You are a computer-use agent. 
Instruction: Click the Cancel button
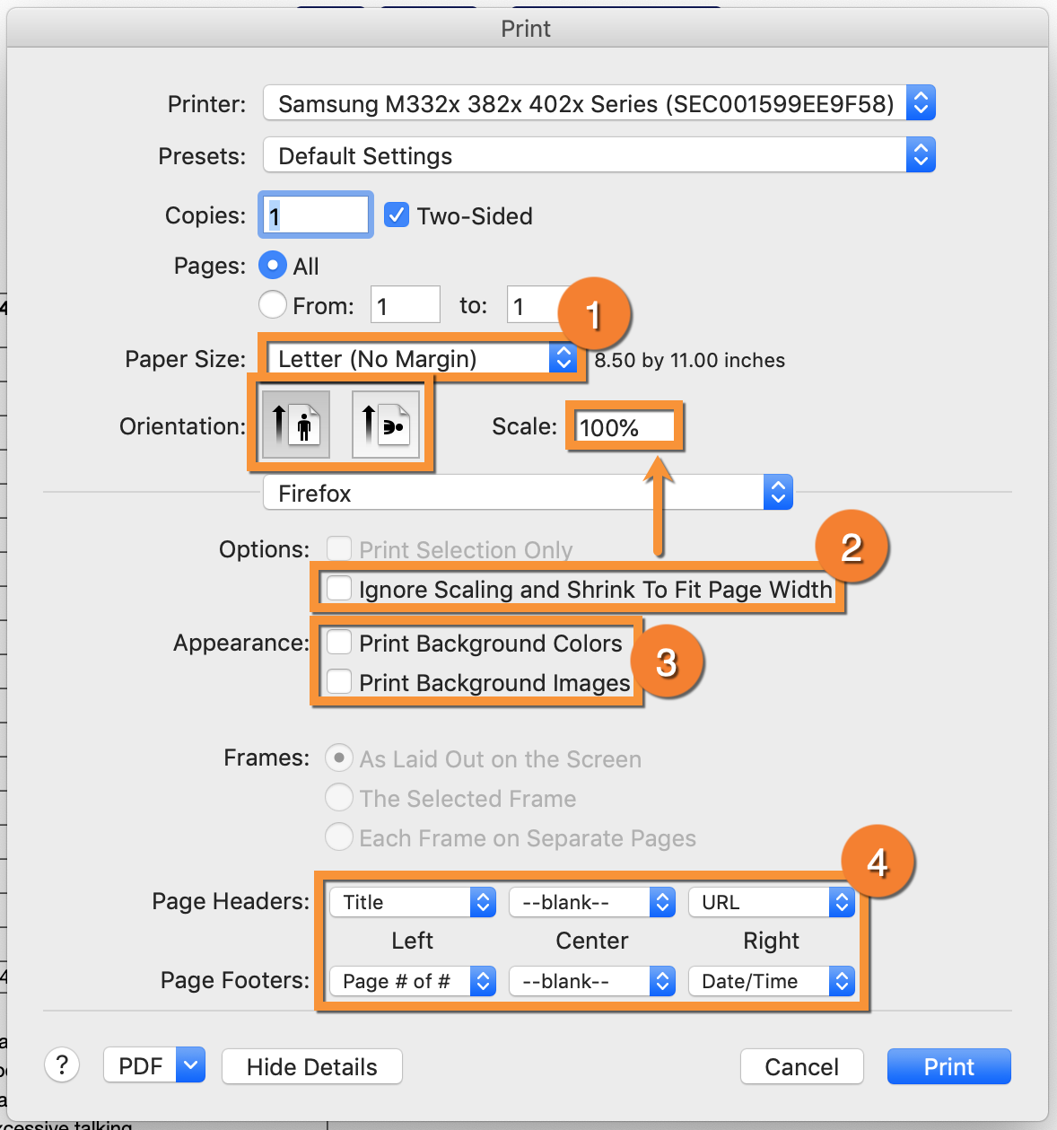click(801, 1066)
